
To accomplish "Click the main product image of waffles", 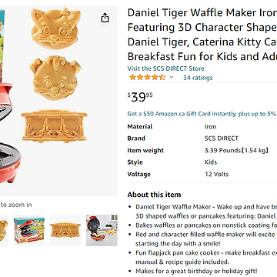I will pyautogui.click(x=58, y=101).
